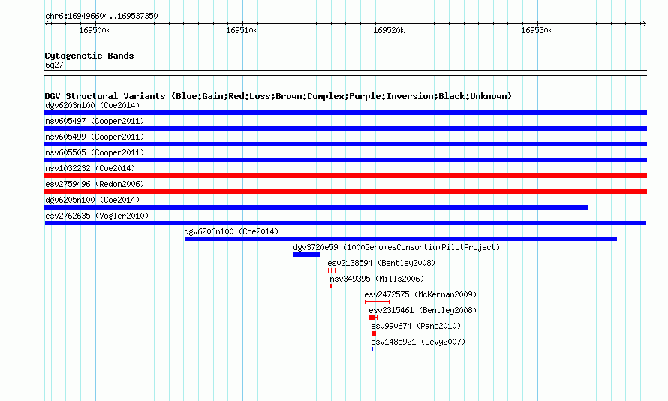668x401 pixels.
Task: Open the esv990674 (Pang2010) label
Action: pos(416,326)
